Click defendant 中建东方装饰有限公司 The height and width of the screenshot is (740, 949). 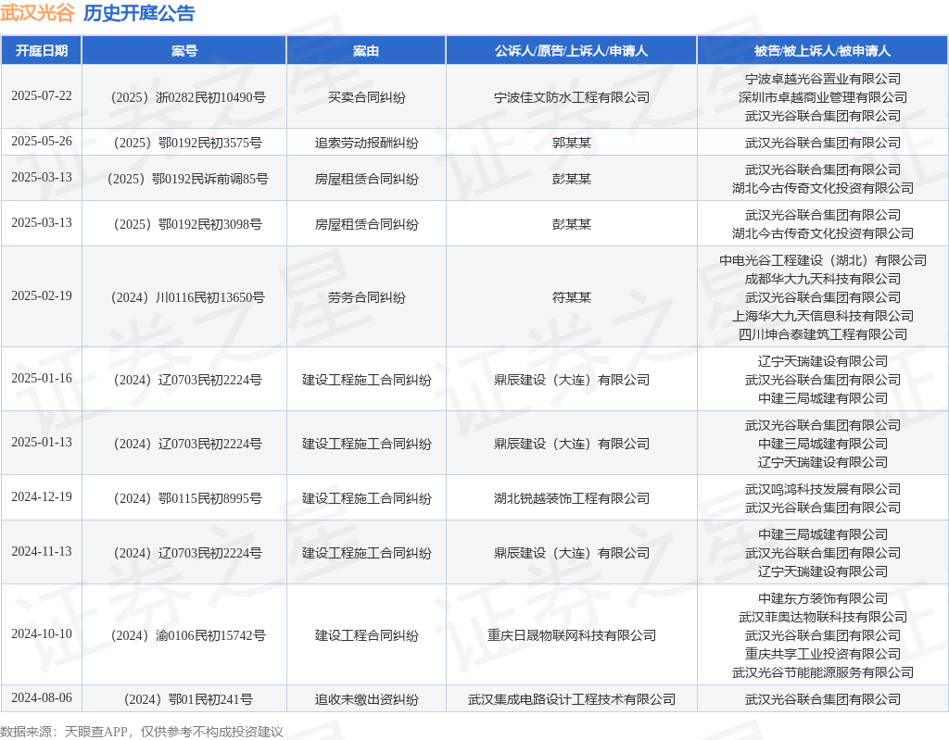coord(823,599)
